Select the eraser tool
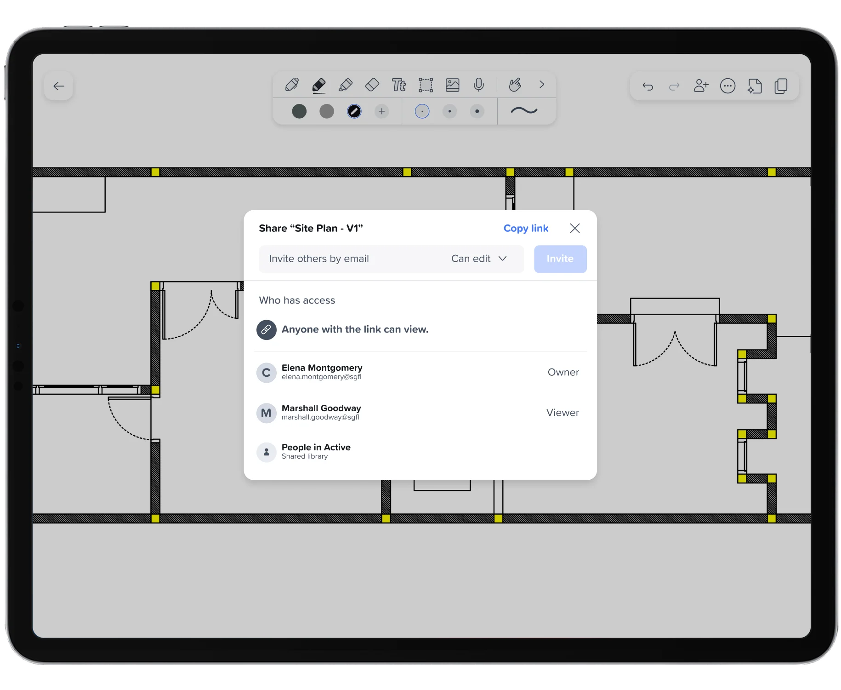The image size is (841, 690). 372,85
